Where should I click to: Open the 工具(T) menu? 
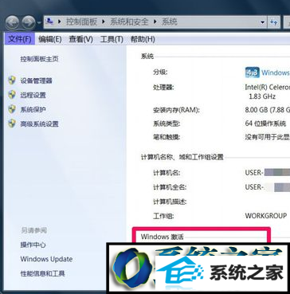pos(112,39)
